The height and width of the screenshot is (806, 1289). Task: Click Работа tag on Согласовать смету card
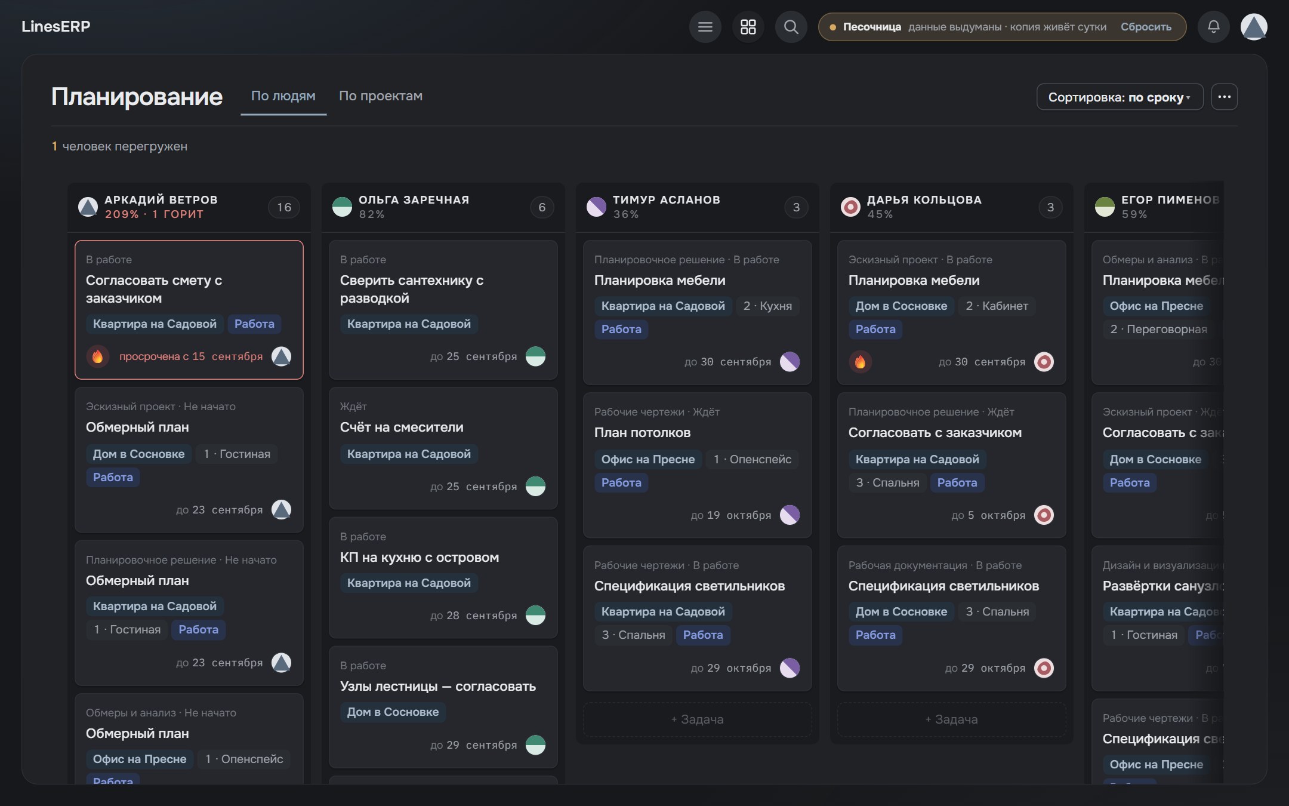tap(254, 324)
